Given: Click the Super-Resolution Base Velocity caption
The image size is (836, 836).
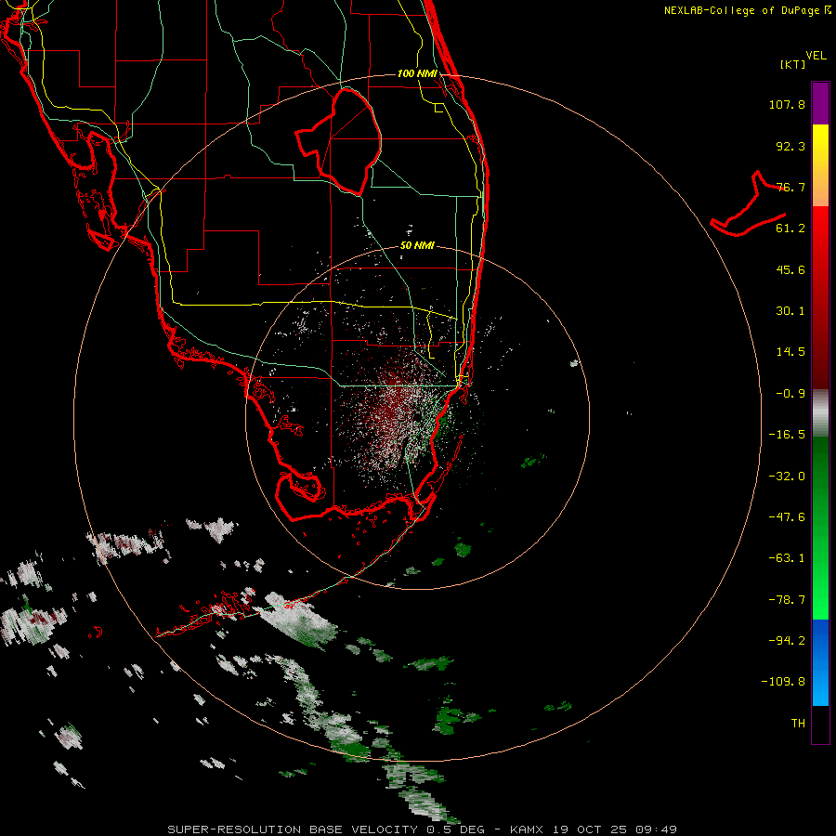Looking at the screenshot, I should point(423,829).
